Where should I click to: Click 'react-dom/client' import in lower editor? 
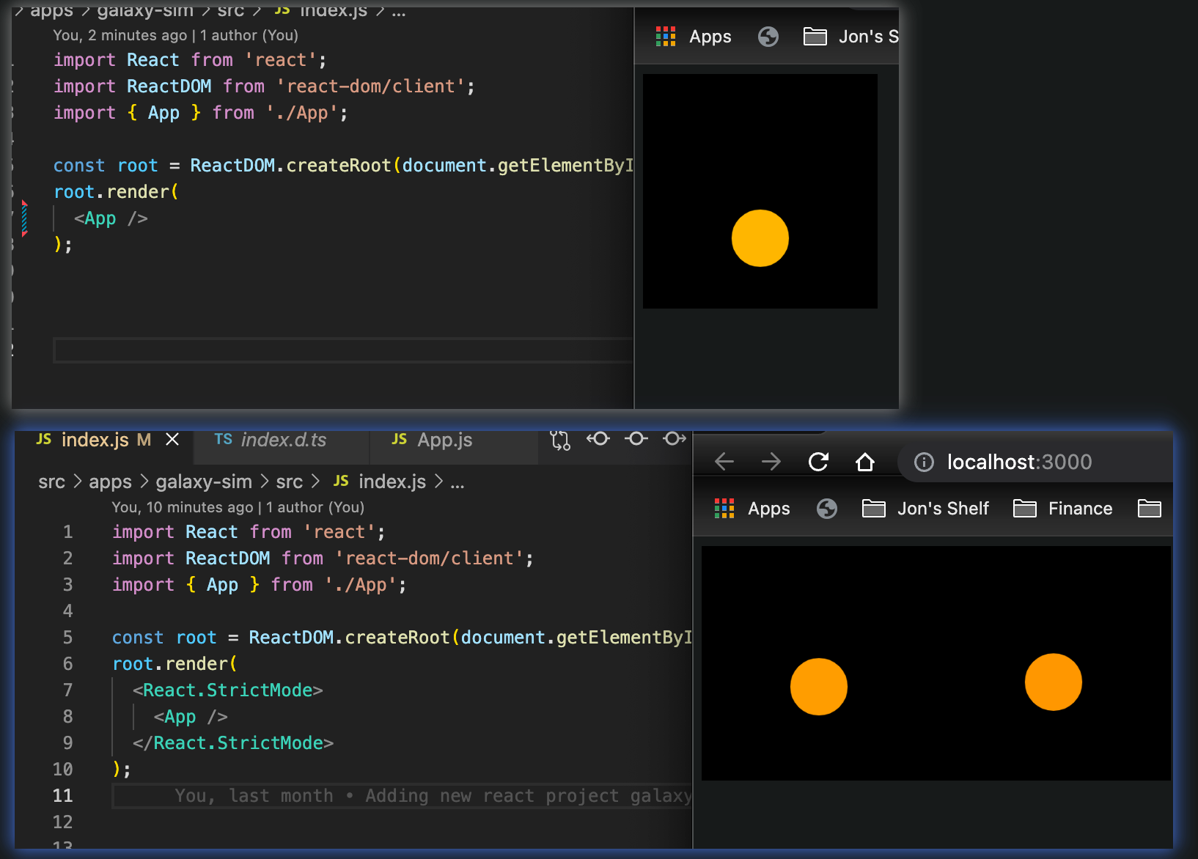coord(429,558)
